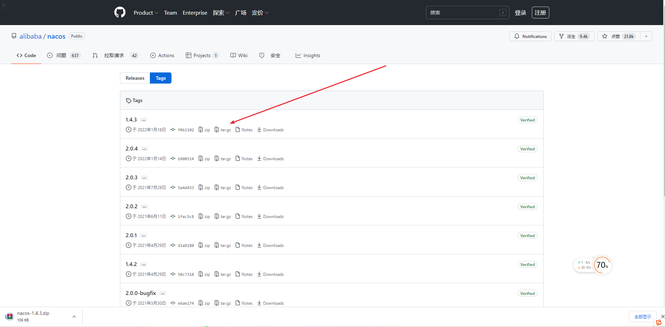Image resolution: width=665 pixels, height=327 pixels.
Task: Open the Enterprise page link
Action: click(195, 13)
